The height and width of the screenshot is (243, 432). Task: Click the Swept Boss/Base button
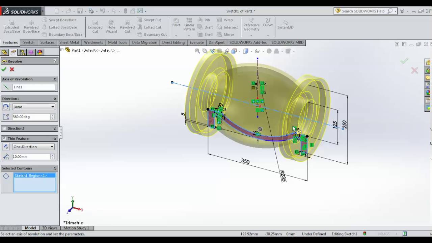pyautogui.click(x=59, y=20)
